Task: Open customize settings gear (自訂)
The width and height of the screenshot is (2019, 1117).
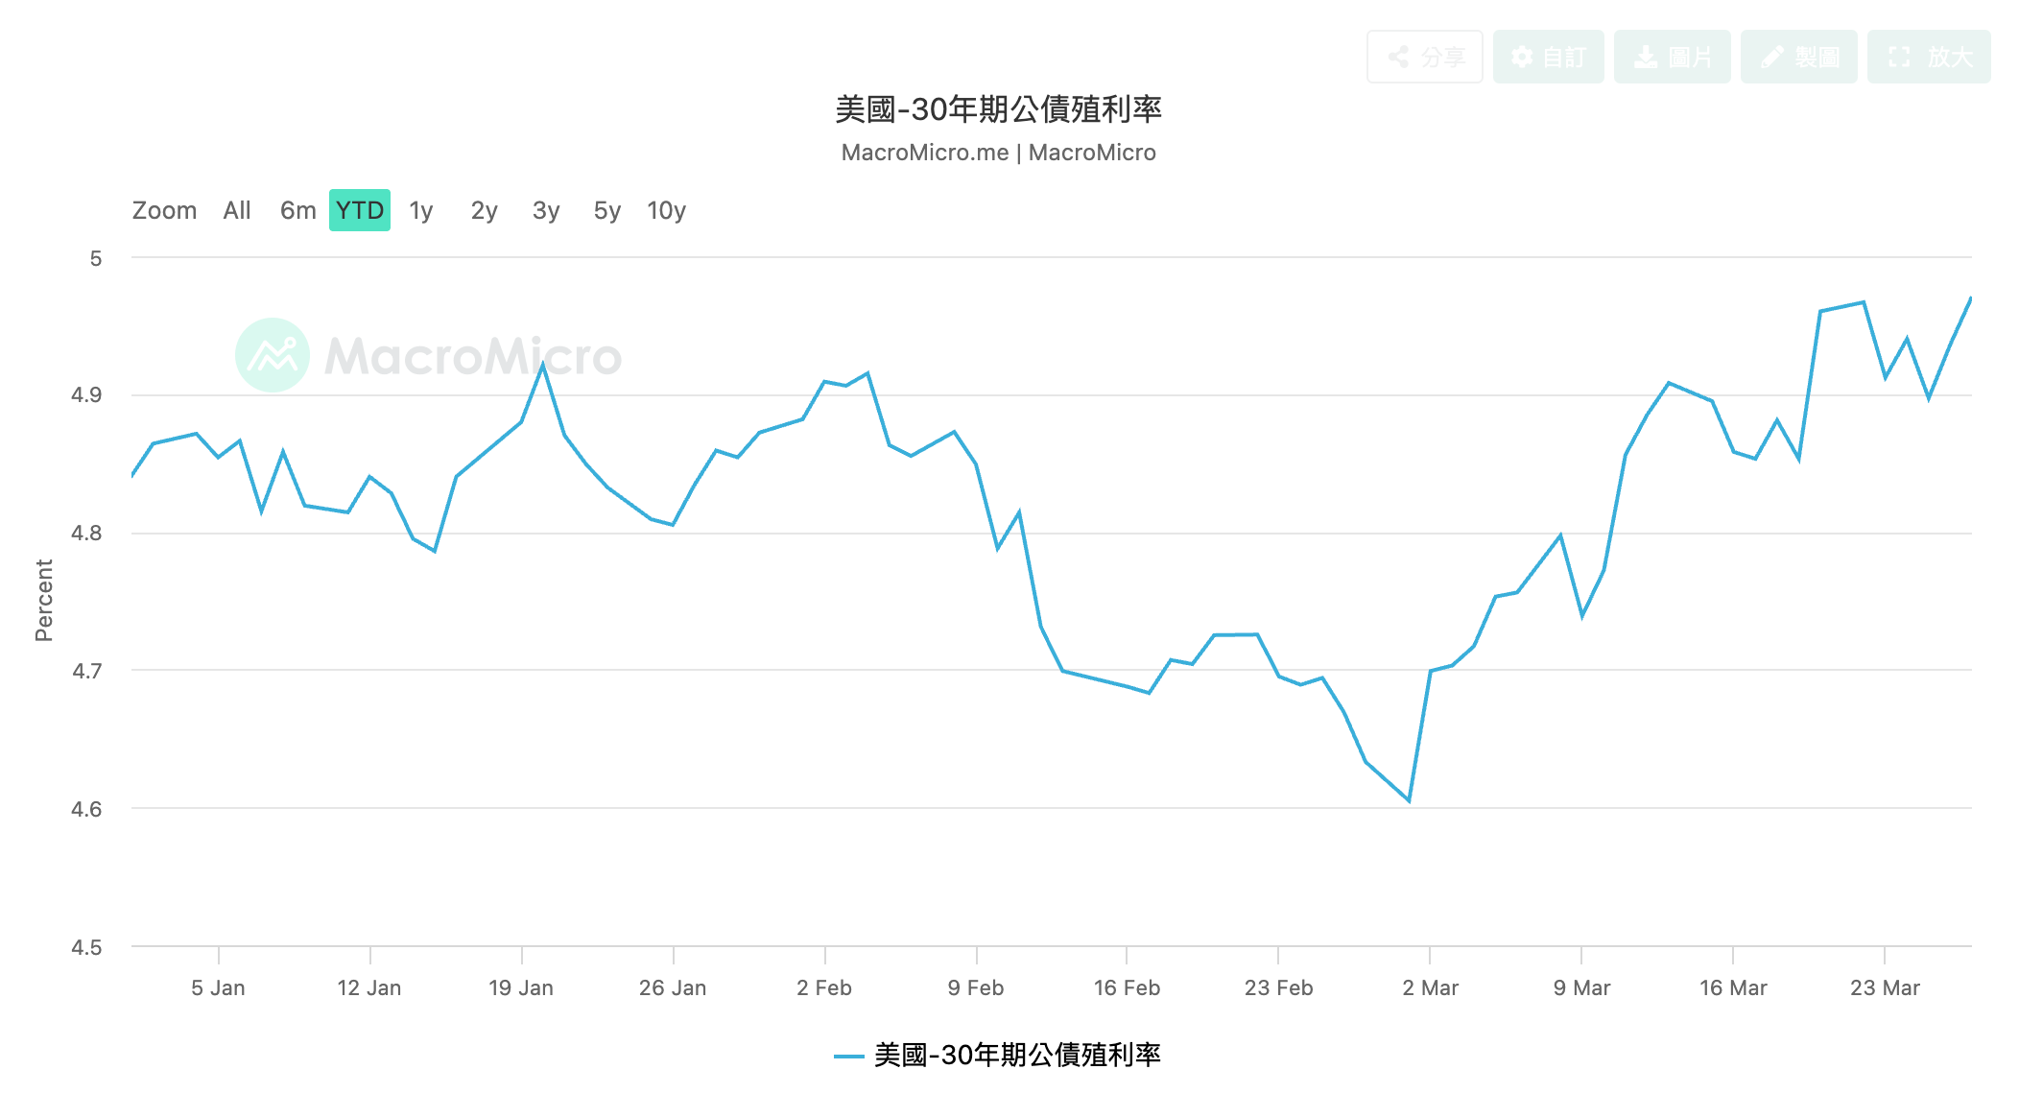Action: point(1548,57)
